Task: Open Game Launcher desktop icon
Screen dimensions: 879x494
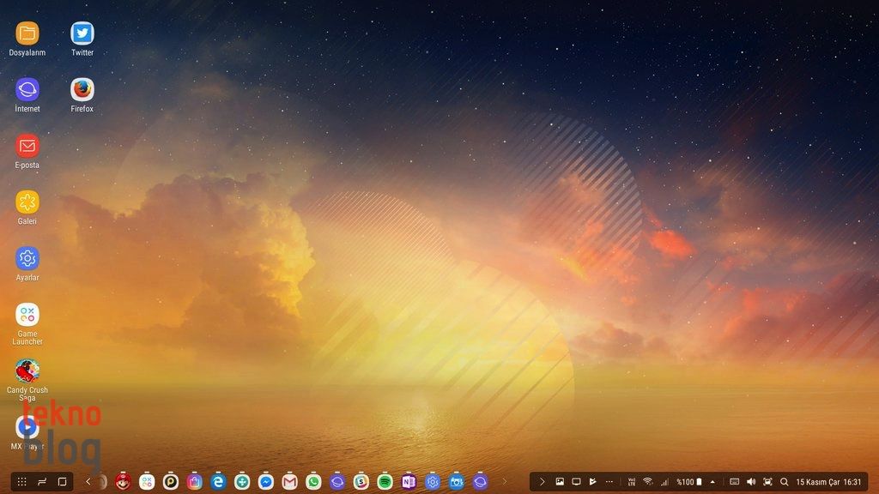Action: [27, 316]
